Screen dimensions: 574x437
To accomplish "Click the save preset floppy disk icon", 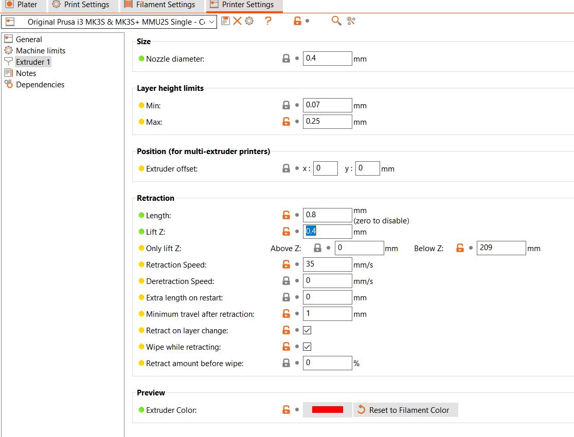I will (x=225, y=21).
